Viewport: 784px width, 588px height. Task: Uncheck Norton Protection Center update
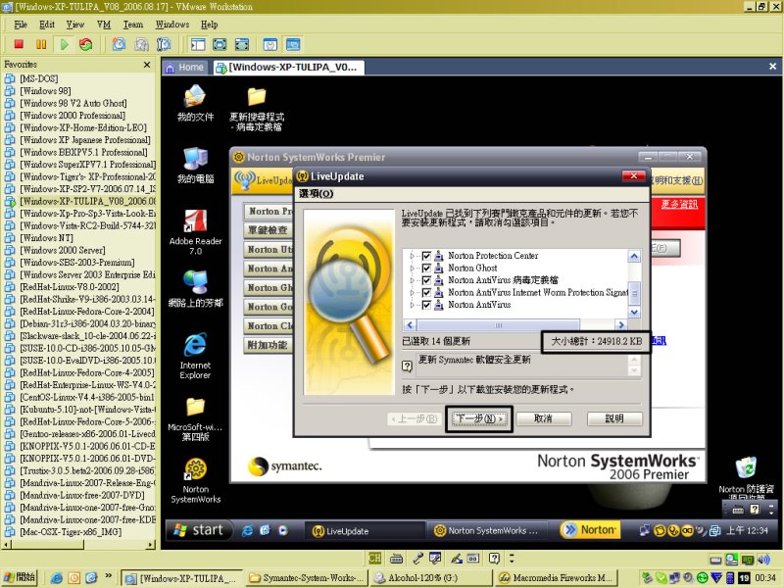click(x=426, y=256)
